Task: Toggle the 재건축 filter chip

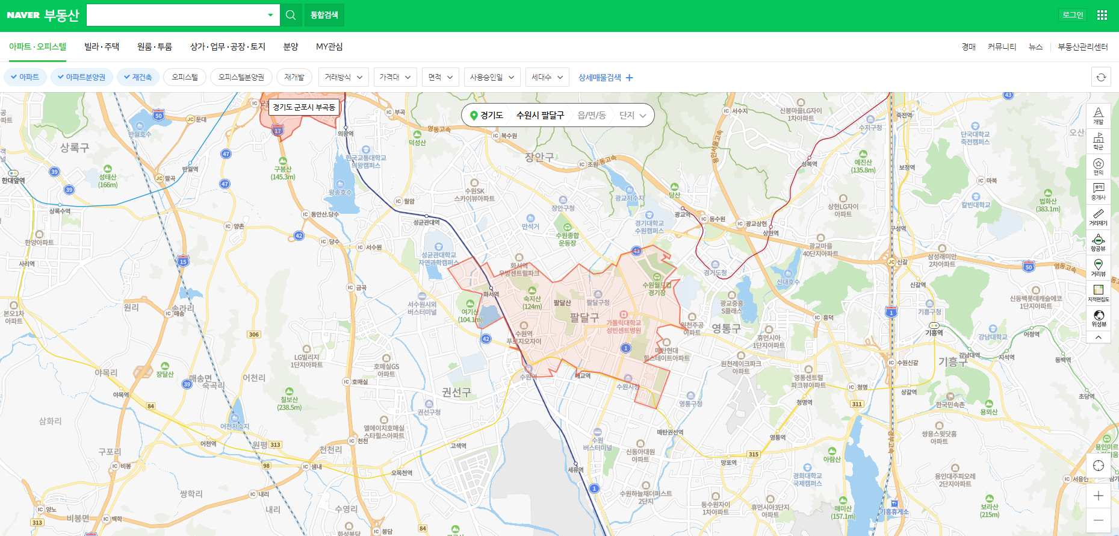Action: [138, 77]
